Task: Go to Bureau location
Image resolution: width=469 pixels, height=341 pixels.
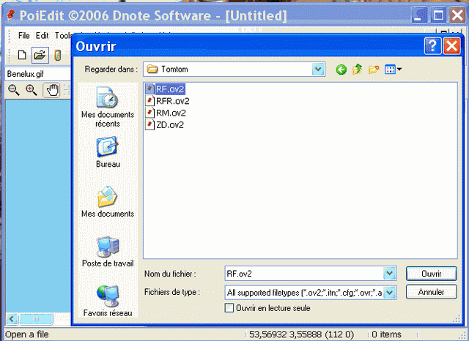Action: click(x=107, y=152)
